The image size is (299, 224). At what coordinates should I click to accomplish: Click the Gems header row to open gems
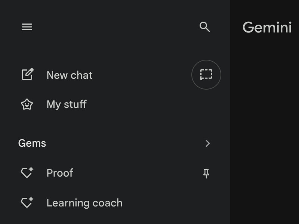[x=112, y=143]
